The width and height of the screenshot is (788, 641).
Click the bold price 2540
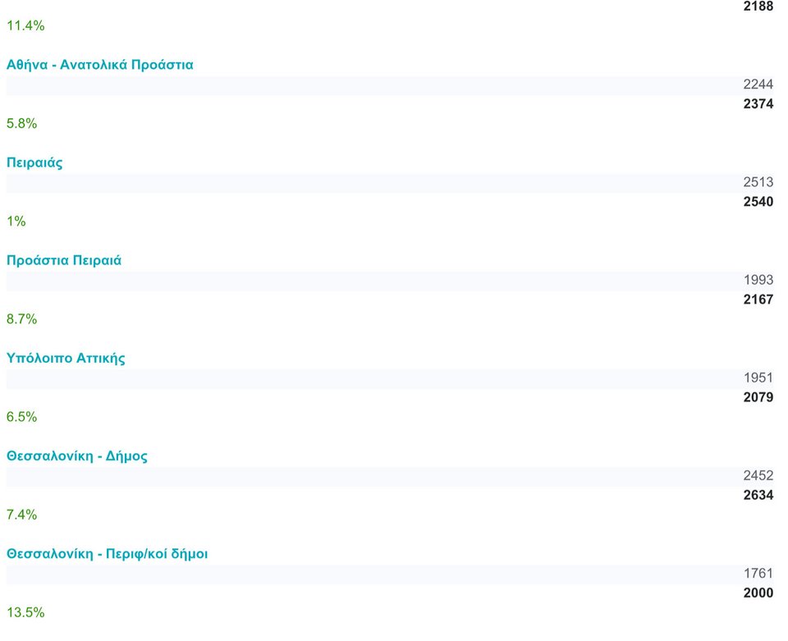point(758,202)
